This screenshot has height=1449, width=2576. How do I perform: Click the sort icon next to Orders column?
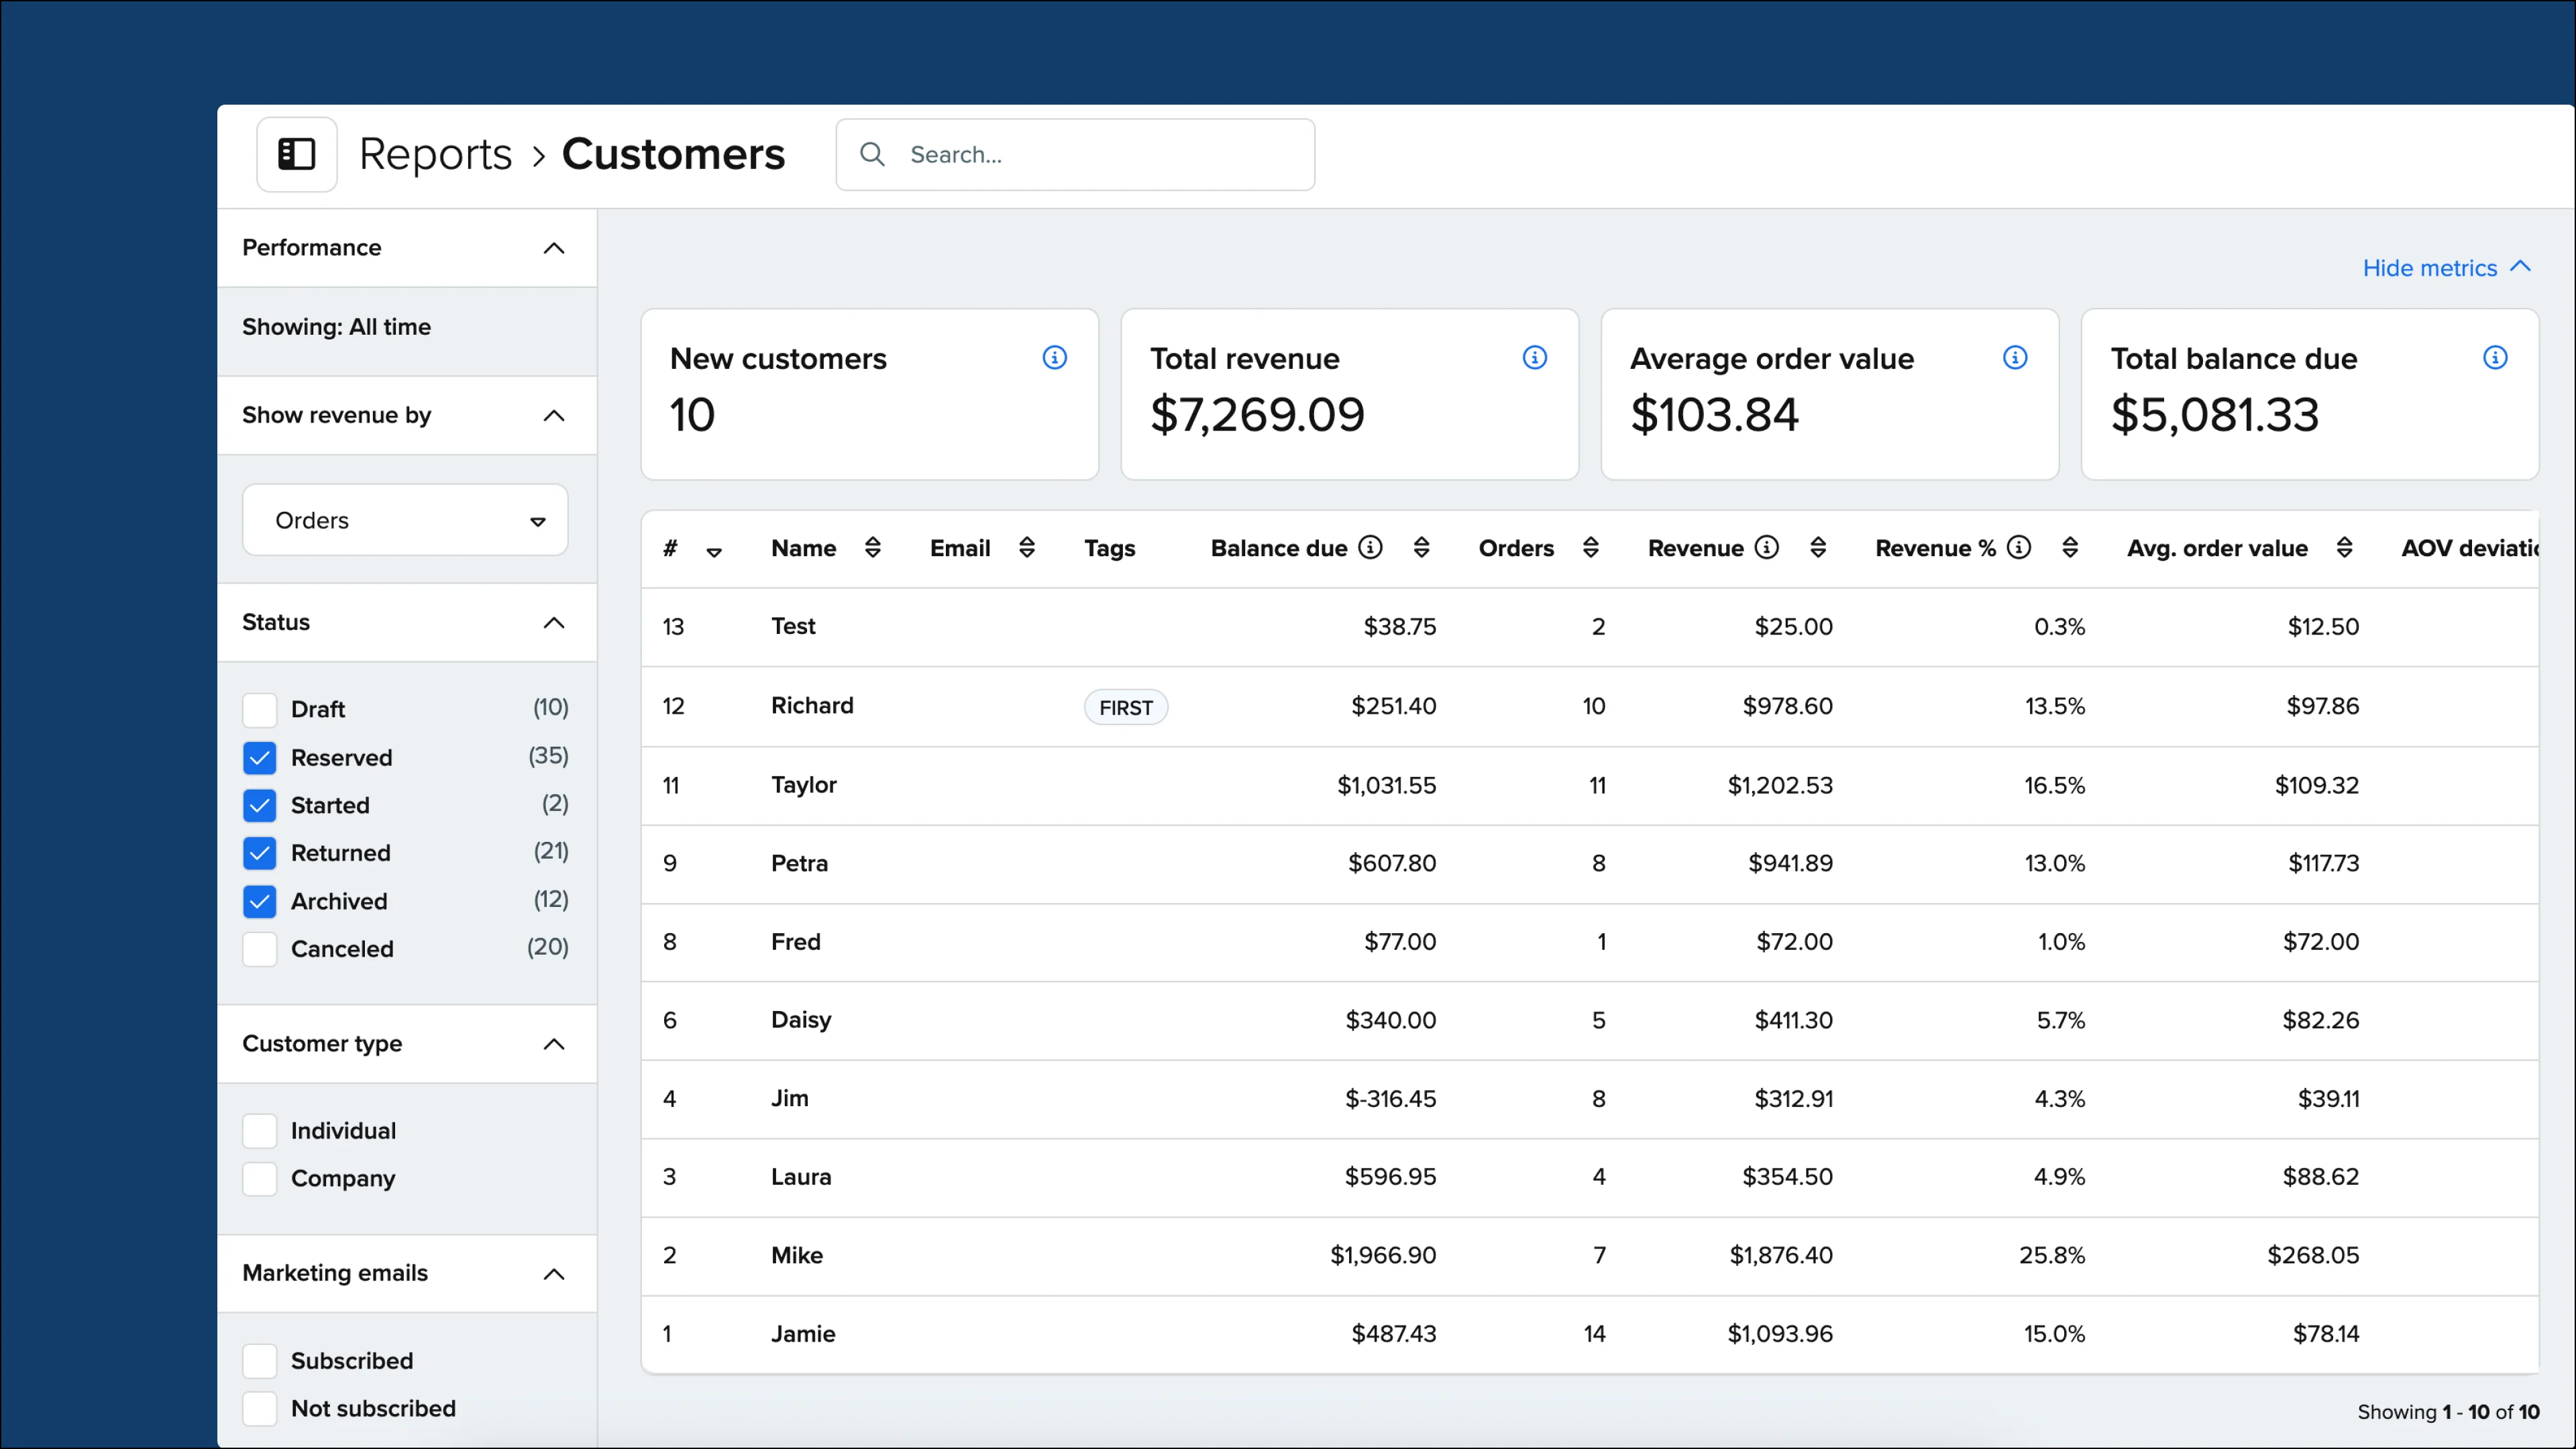click(x=1591, y=547)
